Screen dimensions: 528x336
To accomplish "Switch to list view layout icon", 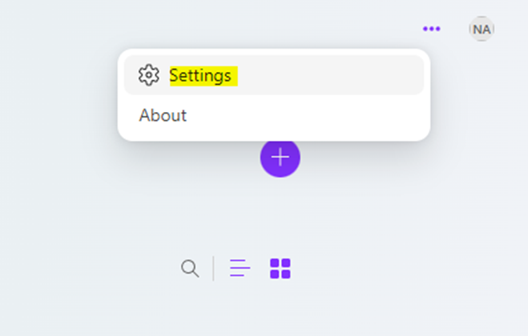I will click(x=240, y=268).
